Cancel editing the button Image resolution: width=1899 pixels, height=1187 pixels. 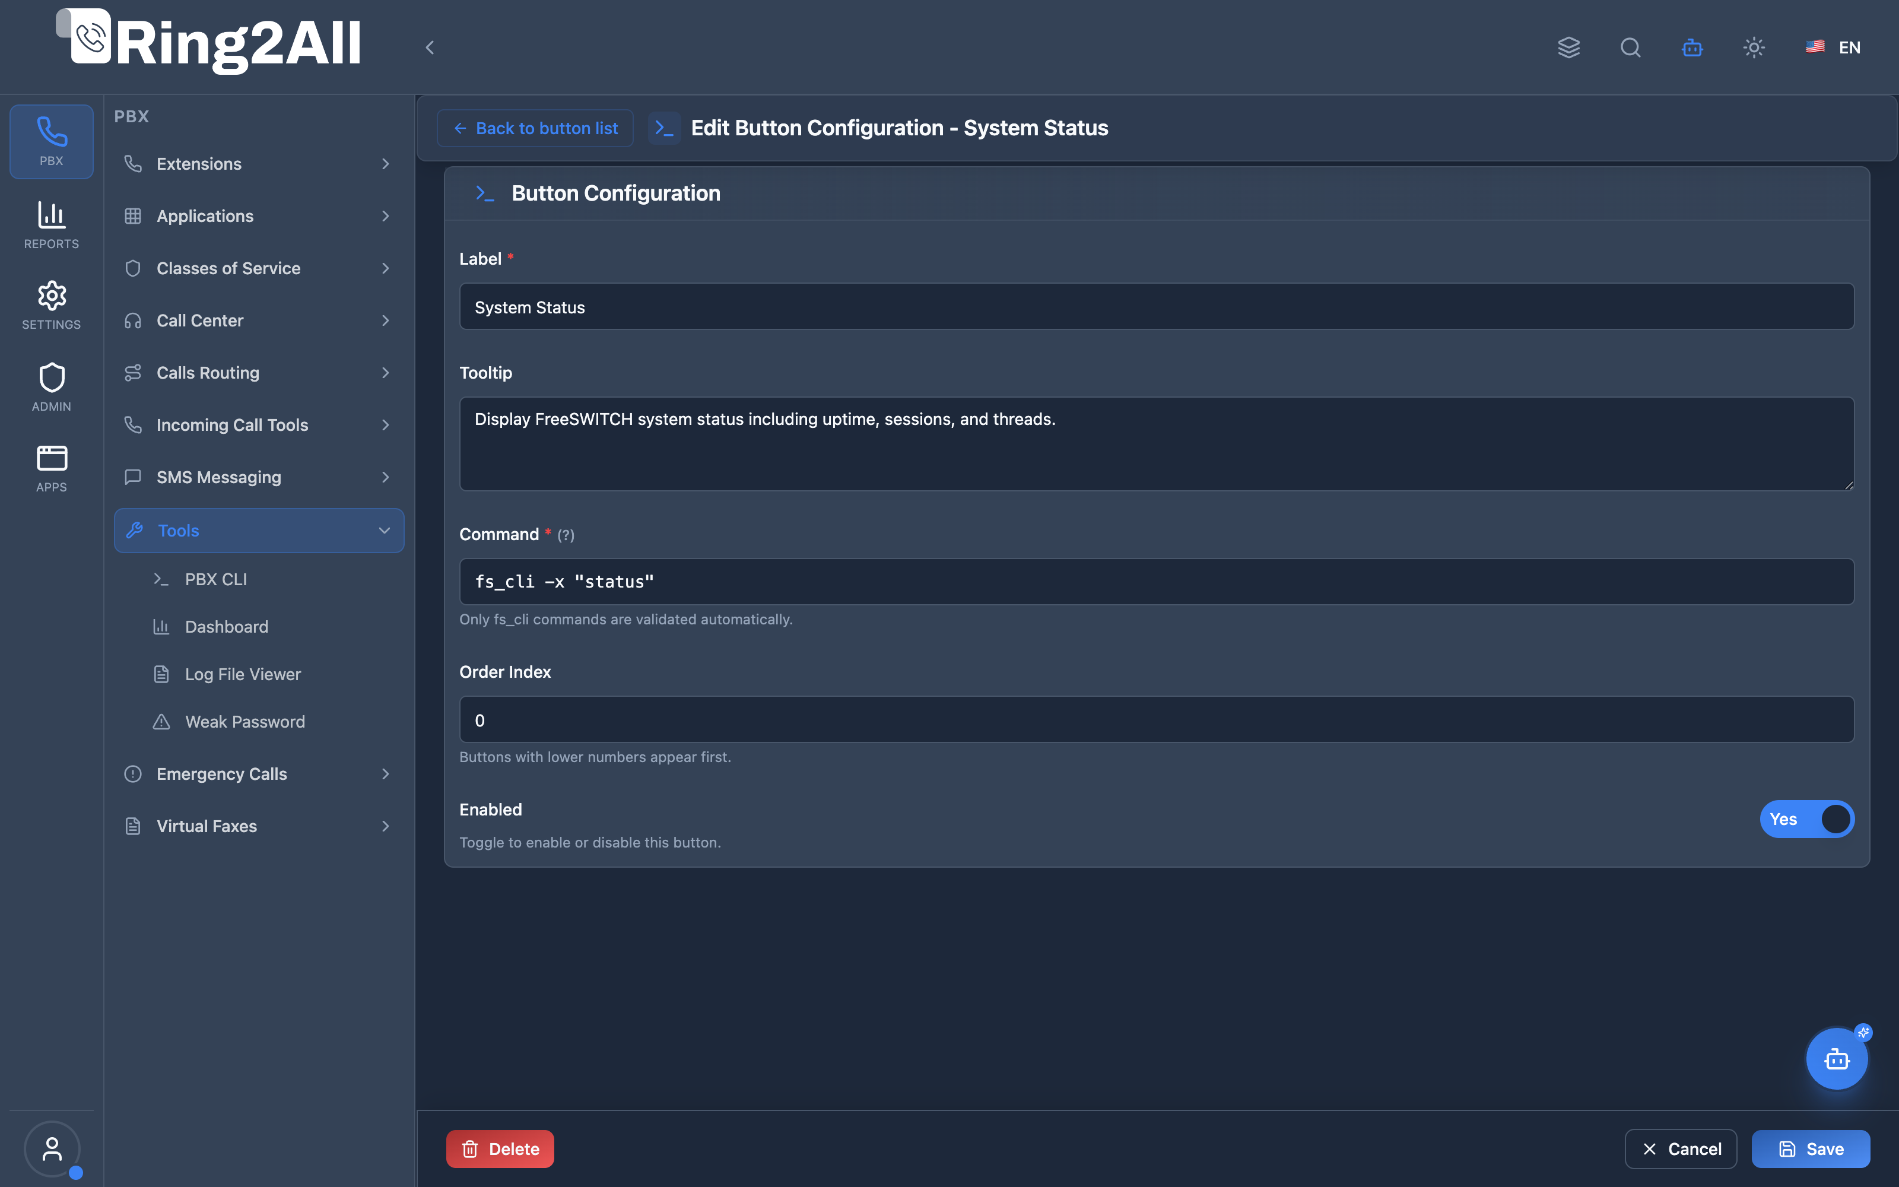1681,1148
